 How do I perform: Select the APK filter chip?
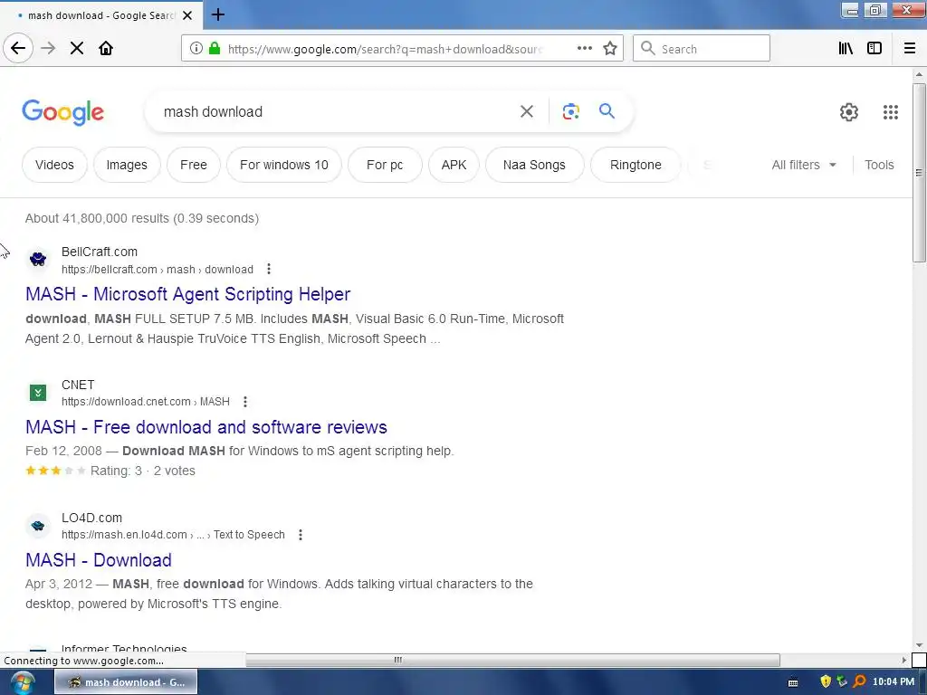pyautogui.click(x=454, y=165)
